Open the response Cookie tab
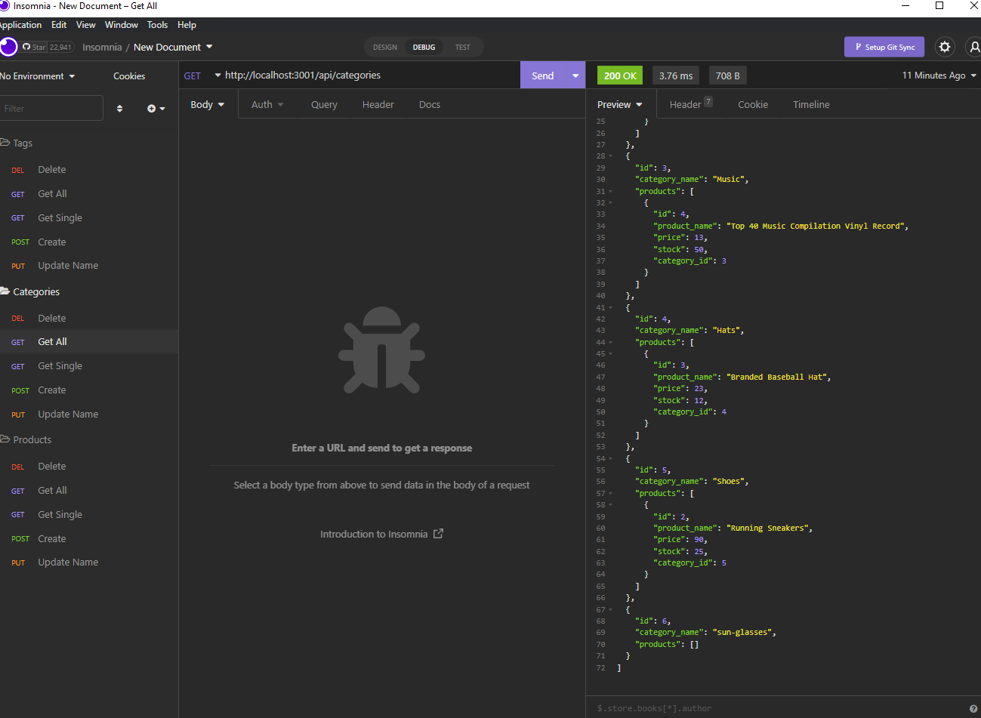 [753, 105]
